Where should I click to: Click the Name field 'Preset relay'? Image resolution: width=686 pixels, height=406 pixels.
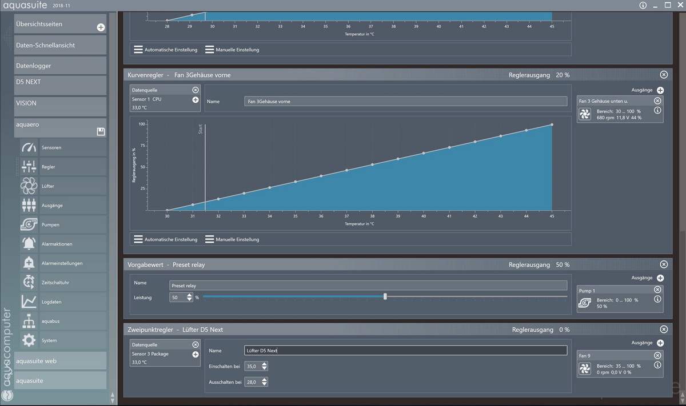click(x=368, y=285)
